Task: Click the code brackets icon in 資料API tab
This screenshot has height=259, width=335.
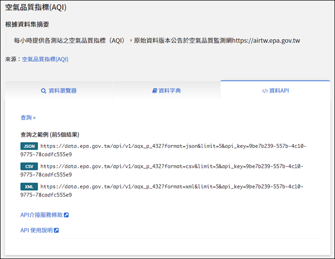Action: point(265,91)
